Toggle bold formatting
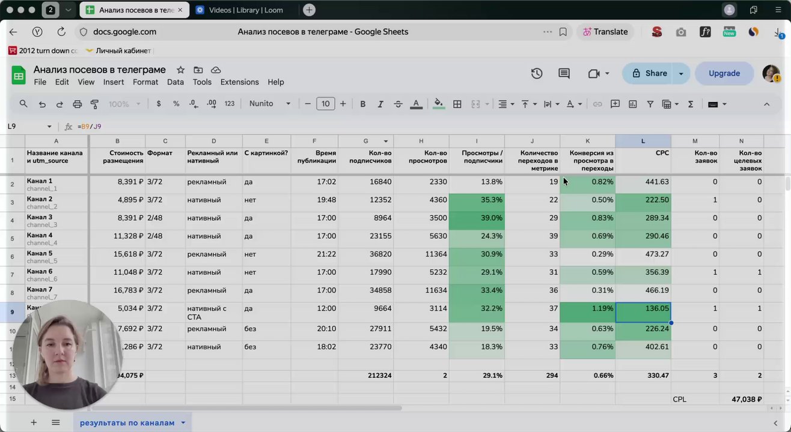791x432 pixels. (362, 104)
